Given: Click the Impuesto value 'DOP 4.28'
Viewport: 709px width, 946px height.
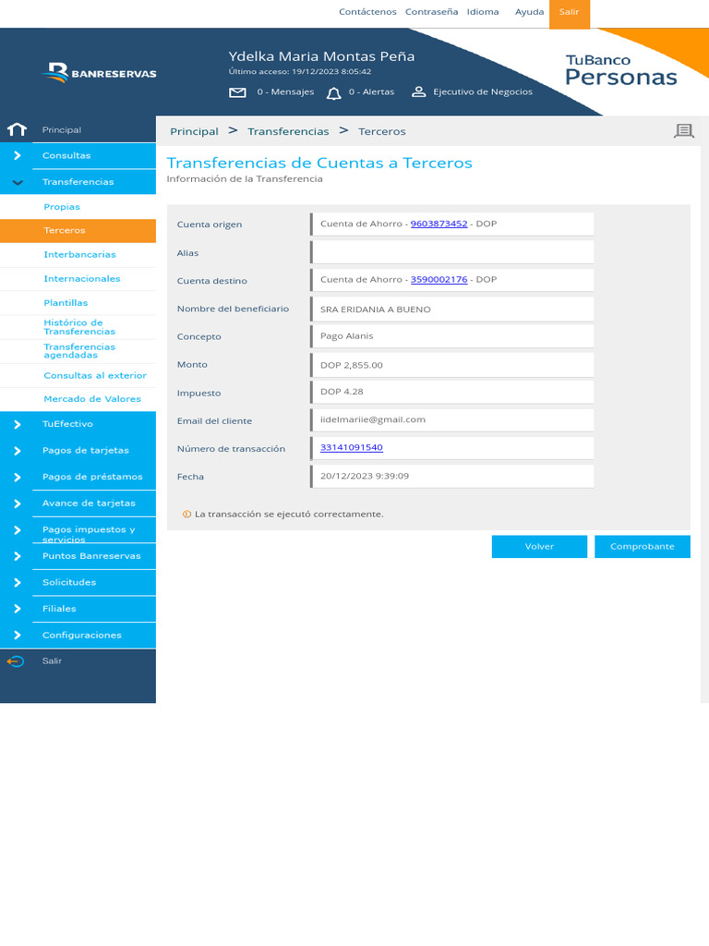Looking at the screenshot, I should pyautogui.click(x=342, y=392).
